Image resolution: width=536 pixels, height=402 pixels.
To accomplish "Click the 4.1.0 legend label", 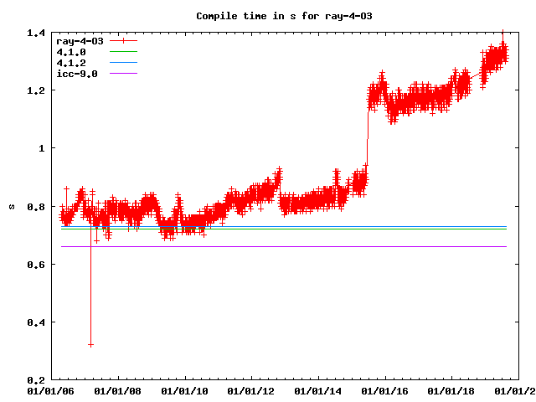I will pyautogui.click(x=70, y=51).
